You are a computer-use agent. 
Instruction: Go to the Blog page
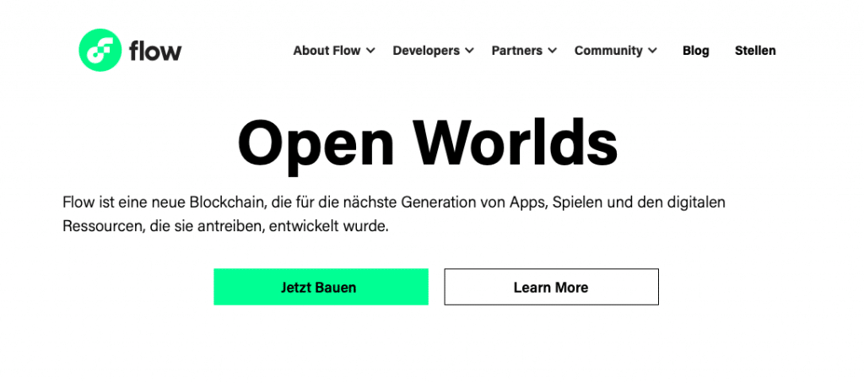coord(696,51)
